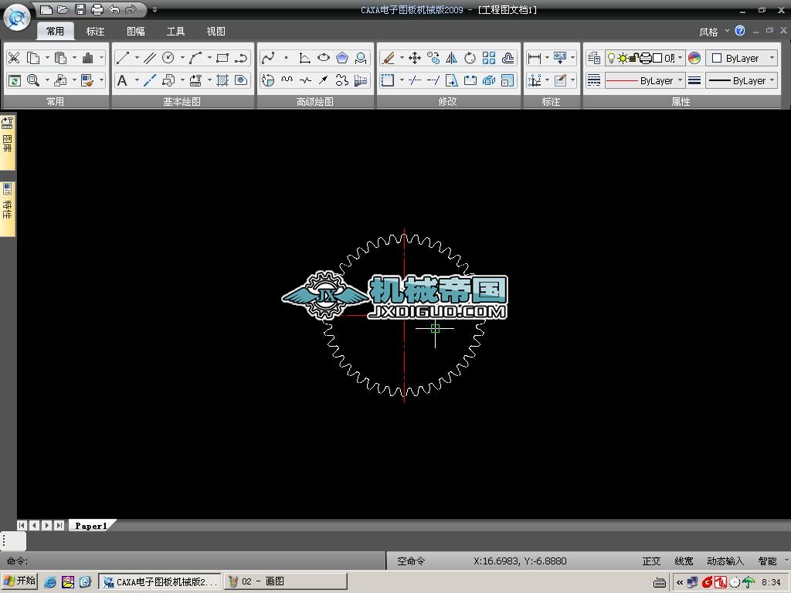Image resolution: width=791 pixels, height=593 pixels.
Task: Go to last sheet navigation arrow
Action: tap(59, 525)
